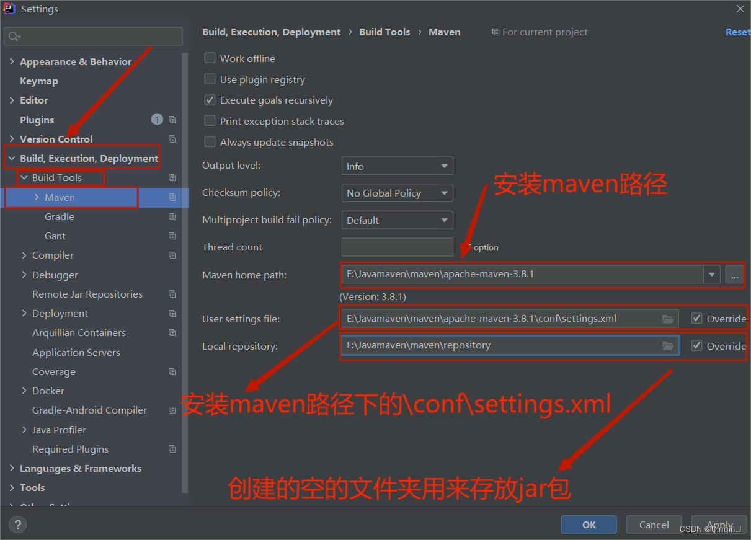Click the project-level icon beside Coverage
This screenshot has height=540, width=751.
click(172, 371)
